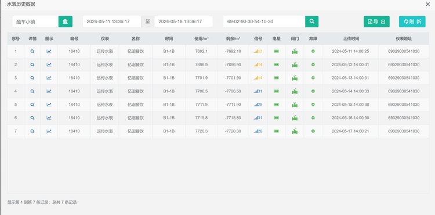Viewport: 435px width, 215px height.
Task: Click signal strength 28 in row 7
Action: tap(258, 131)
